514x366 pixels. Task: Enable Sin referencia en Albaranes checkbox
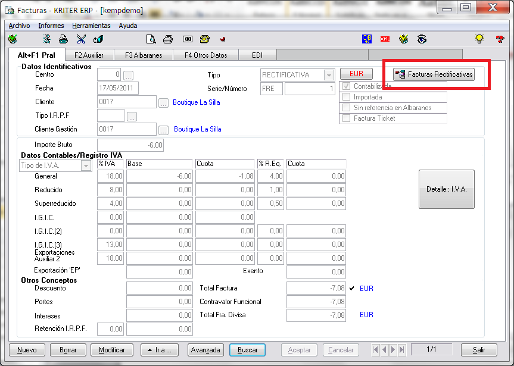point(346,108)
